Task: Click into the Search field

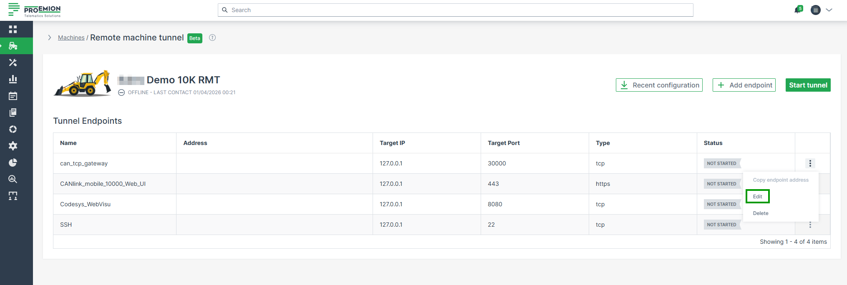Action: pyautogui.click(x=455, y=10)
